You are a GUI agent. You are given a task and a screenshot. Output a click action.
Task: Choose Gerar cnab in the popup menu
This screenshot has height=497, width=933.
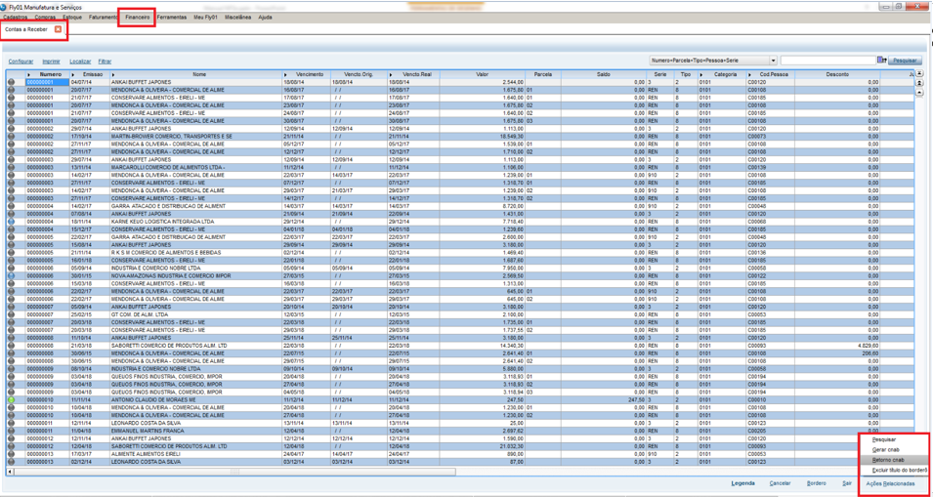(x=894, y=449)
